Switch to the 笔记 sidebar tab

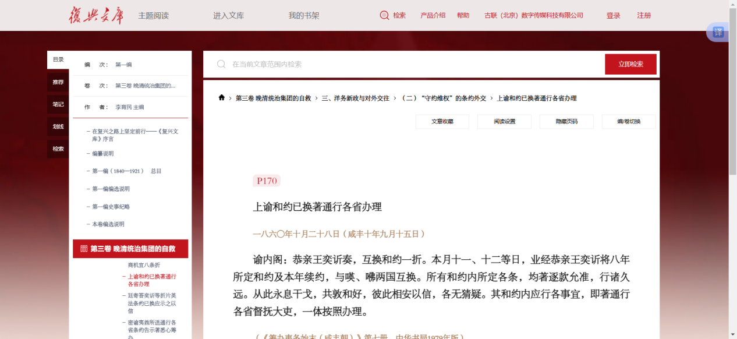coord(58,104)
